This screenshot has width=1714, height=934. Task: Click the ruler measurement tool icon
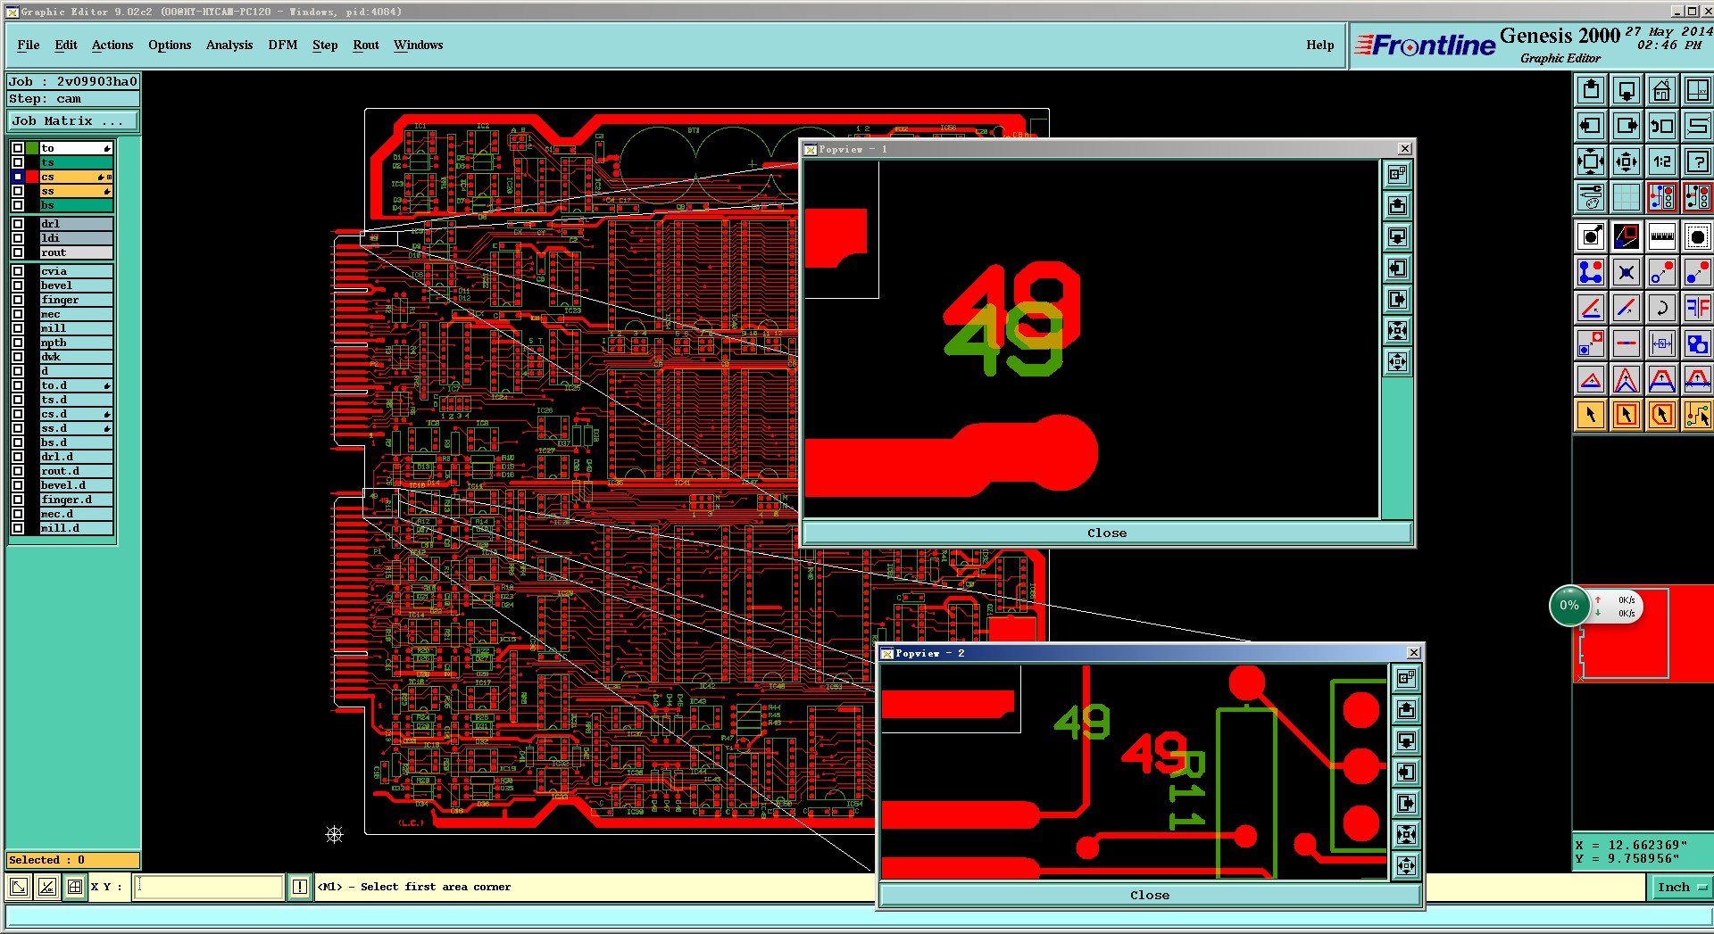(1662, 236)
